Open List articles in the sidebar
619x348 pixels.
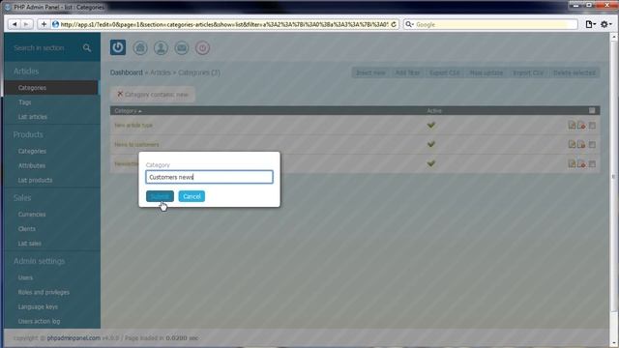pyautogui.click(x=32, y=117)
